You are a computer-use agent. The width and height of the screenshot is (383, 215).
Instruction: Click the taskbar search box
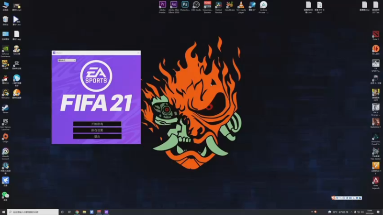(33, 212)
